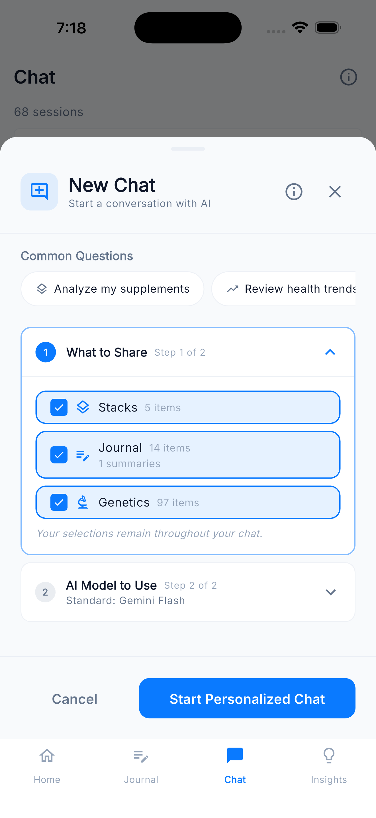
Task: Tap the Cancel button
Action: click(75, 699)
